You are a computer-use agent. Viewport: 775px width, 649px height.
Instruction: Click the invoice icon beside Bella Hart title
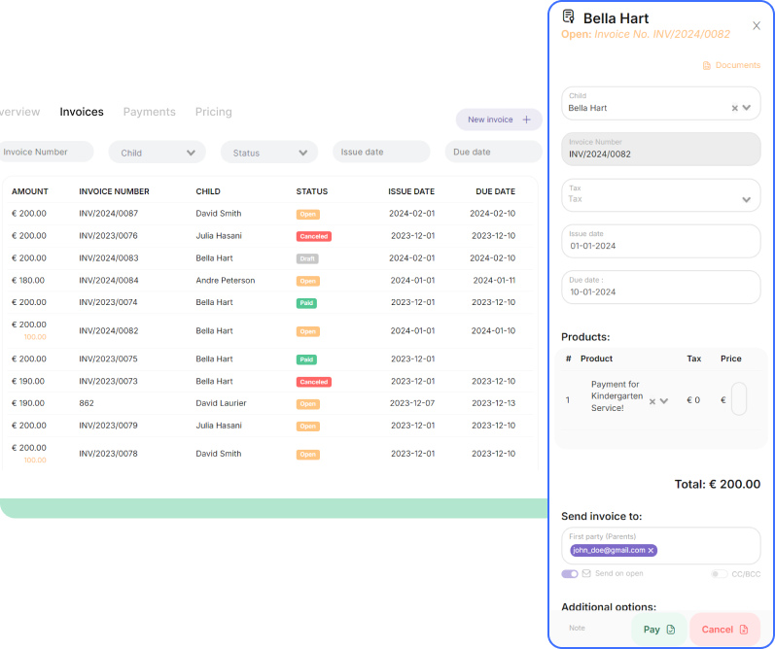coord(569,17)
